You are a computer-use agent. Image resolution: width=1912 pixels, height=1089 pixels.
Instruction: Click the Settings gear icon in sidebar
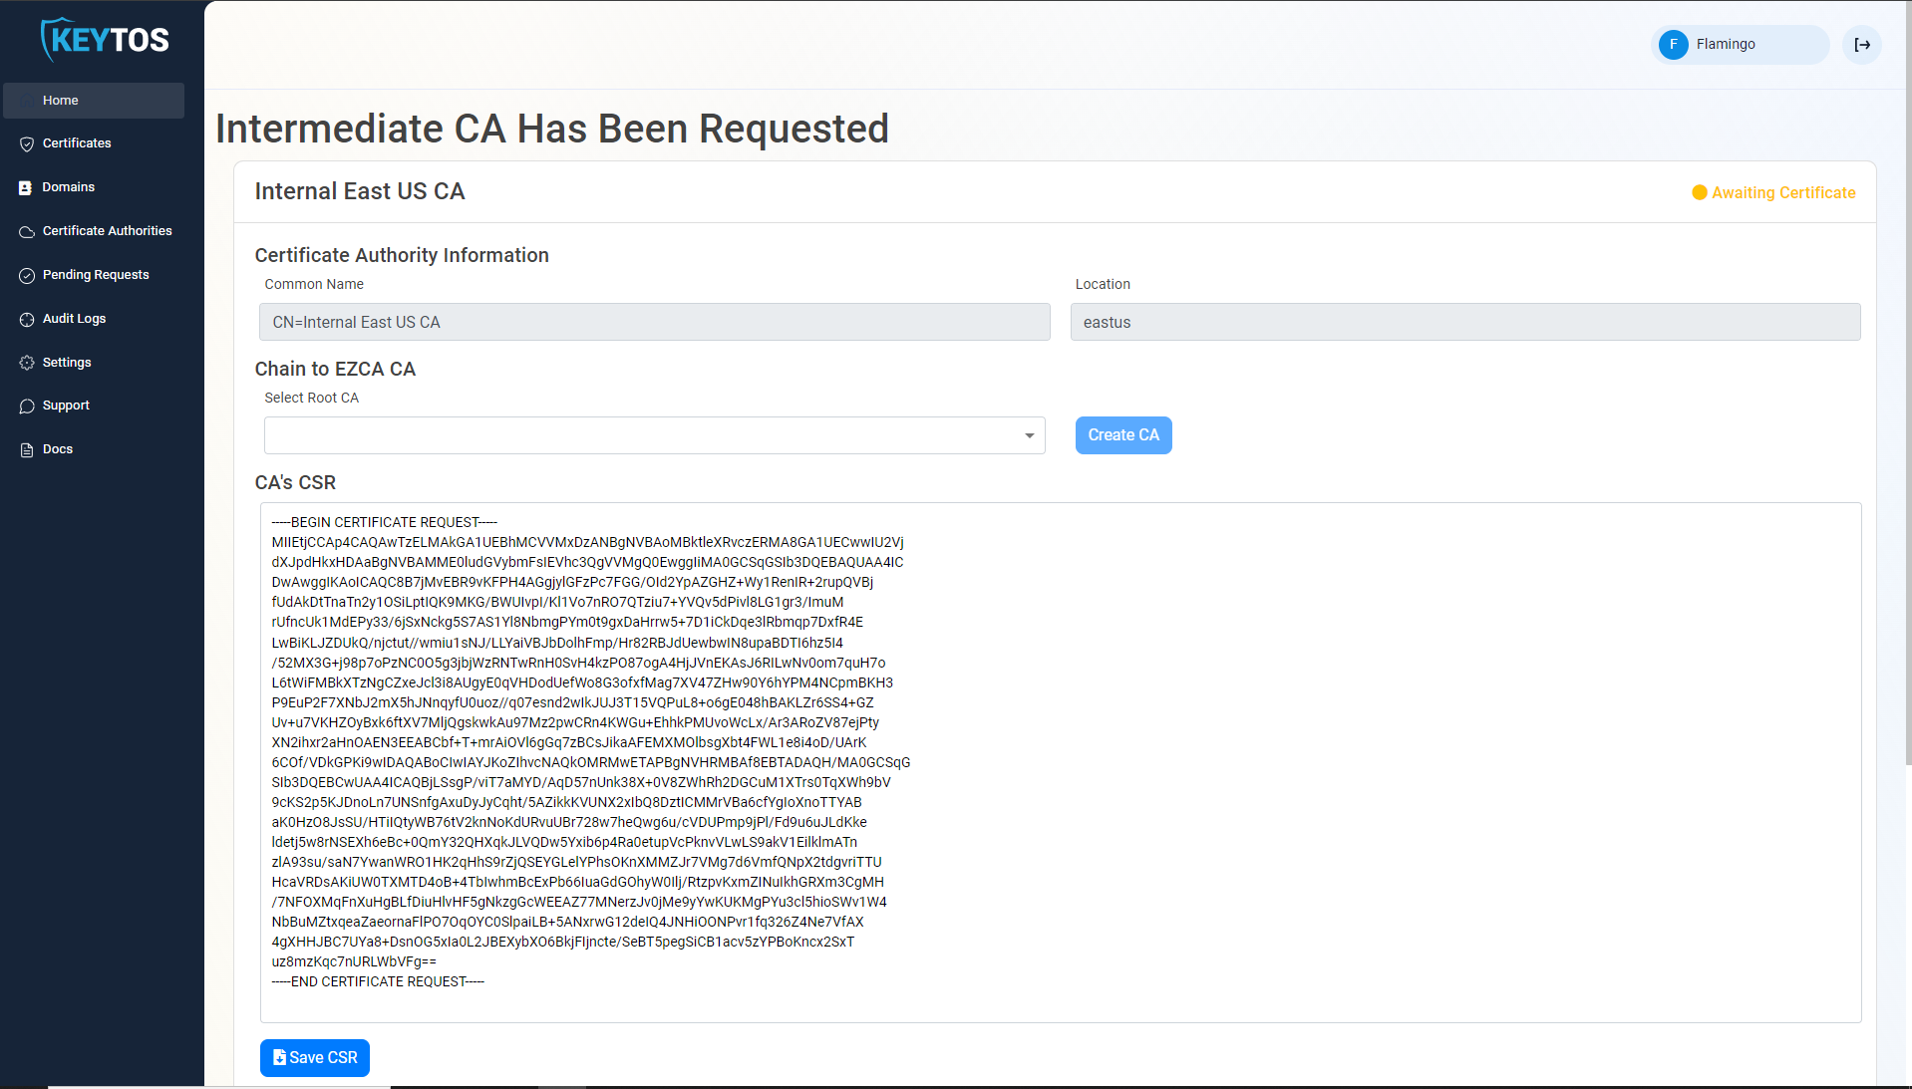point(27,363)
